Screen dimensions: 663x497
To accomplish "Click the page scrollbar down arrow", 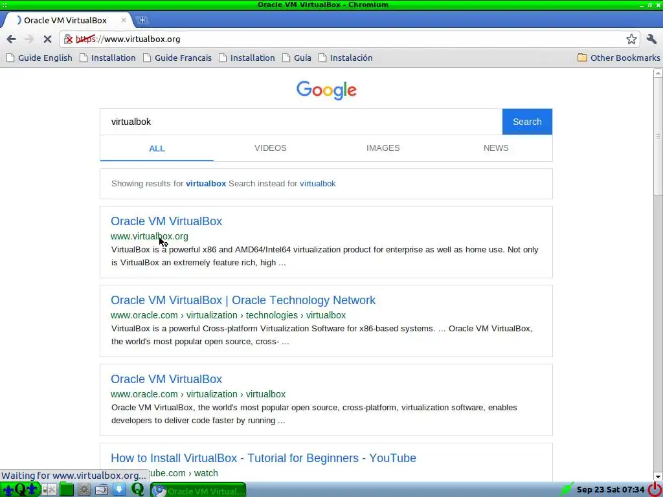I will [658, 477].
